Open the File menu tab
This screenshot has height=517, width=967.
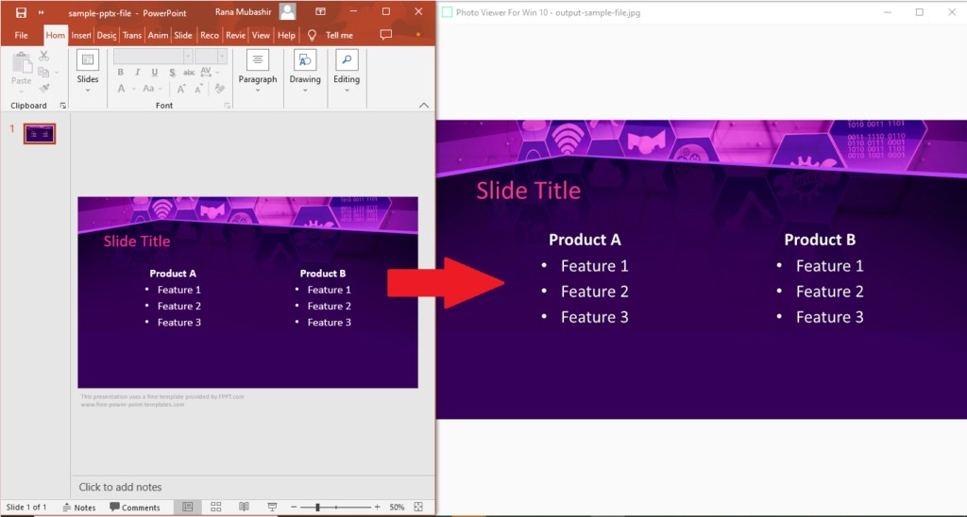click(x=21, y=35)
